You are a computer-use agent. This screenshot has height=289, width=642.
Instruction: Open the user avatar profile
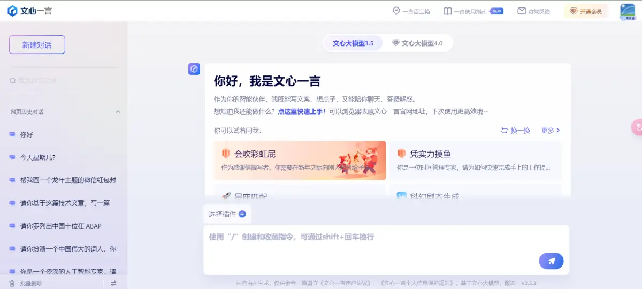coord(628,11)
